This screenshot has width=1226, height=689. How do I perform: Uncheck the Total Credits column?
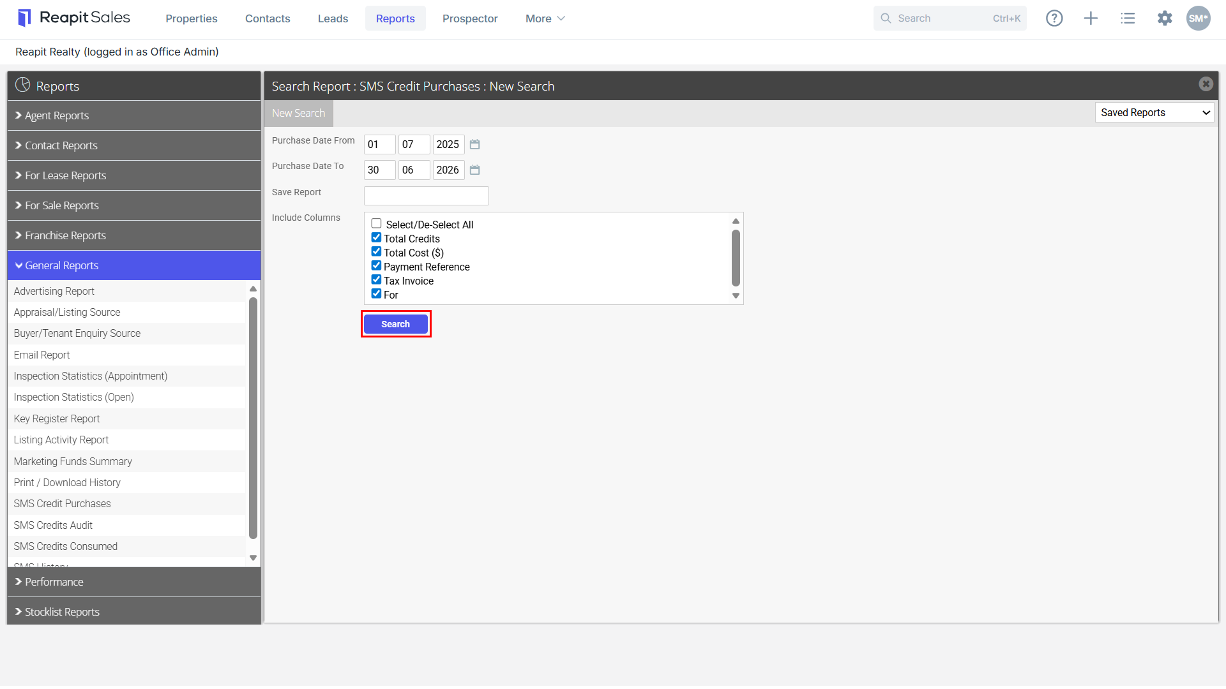(377, 237)
